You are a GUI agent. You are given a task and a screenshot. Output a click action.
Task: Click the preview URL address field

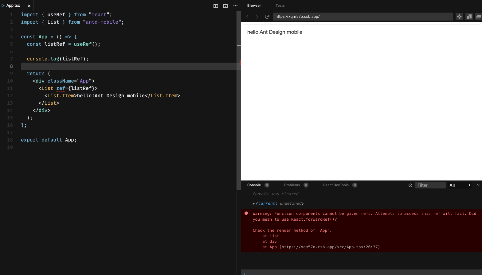(x=363, y=17)
